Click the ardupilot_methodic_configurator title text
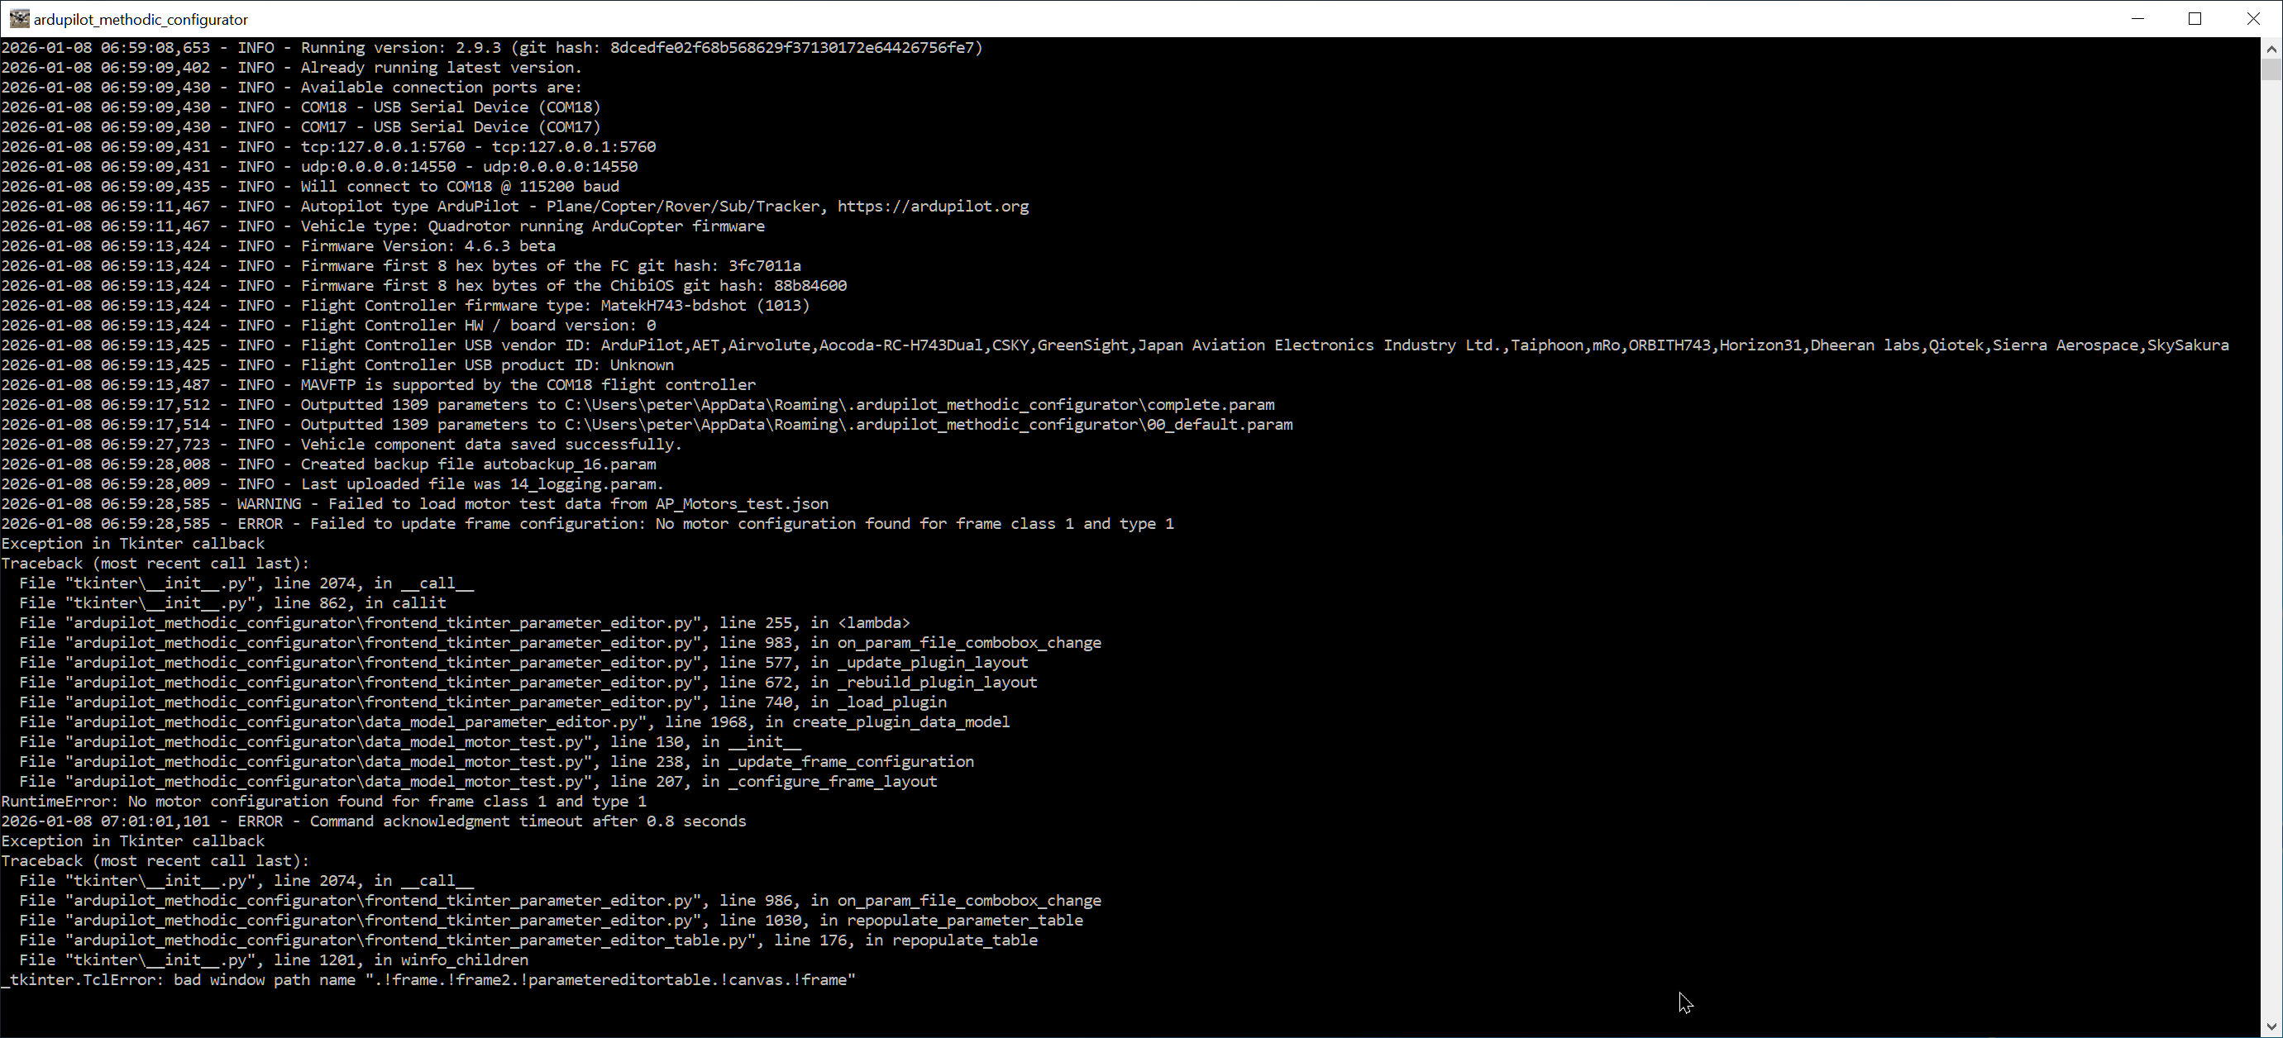This screenshot has height=1038, width=2283. click(141, 20)
